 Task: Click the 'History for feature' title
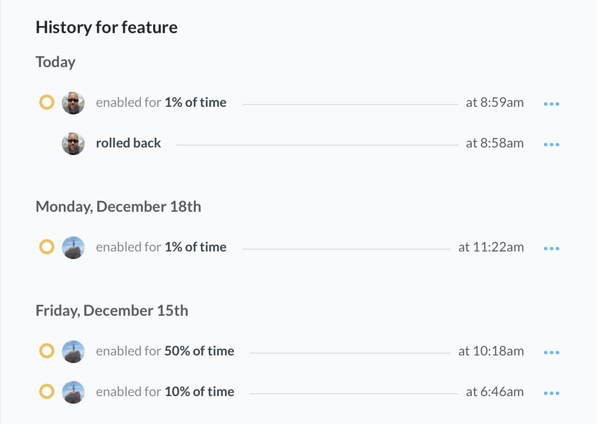(x=106, y=27)
